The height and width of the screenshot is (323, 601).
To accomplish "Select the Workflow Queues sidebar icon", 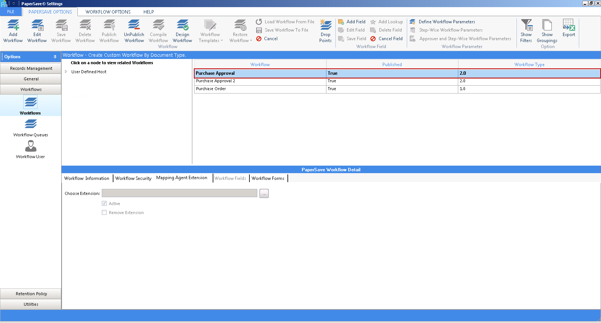I will pyautogui.click(x=30, y=127).
